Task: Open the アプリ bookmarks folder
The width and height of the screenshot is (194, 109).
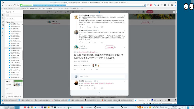Action: tap(80, 8)
